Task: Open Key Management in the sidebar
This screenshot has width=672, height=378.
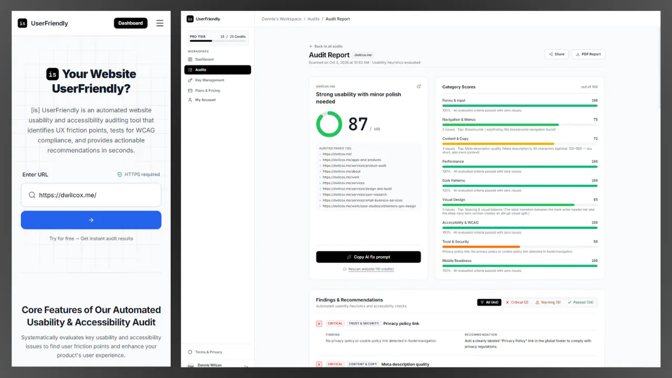Action: pos(217,80)
